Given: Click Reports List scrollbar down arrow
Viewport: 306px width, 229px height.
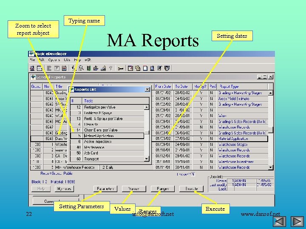Looking at the screenshot, I should tap(147, 159).
